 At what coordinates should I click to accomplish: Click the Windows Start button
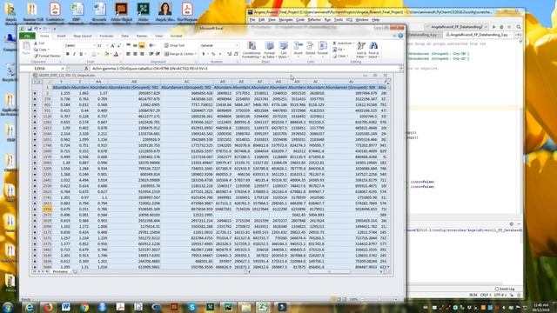(x=8, y=307)
